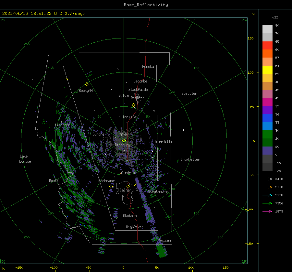
Task: Click the Base_Reflectivity title
Action: 146,5
